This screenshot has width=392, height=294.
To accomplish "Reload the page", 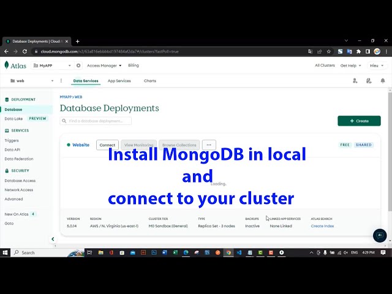I will 24,51.
